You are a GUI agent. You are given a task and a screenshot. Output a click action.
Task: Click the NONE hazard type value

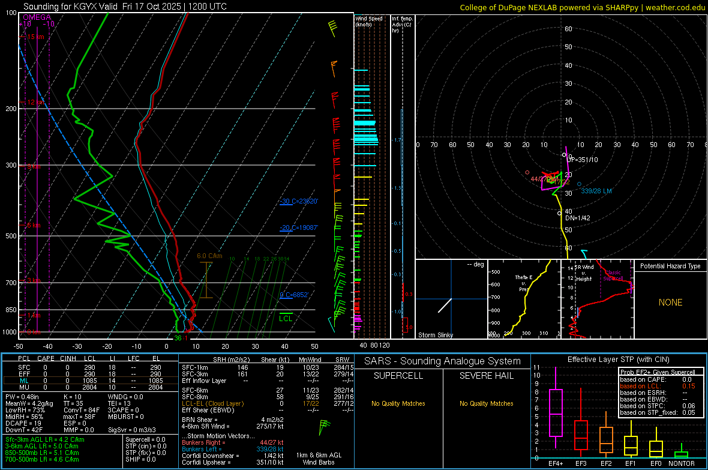pyautogui.click(x=670, y=303)
